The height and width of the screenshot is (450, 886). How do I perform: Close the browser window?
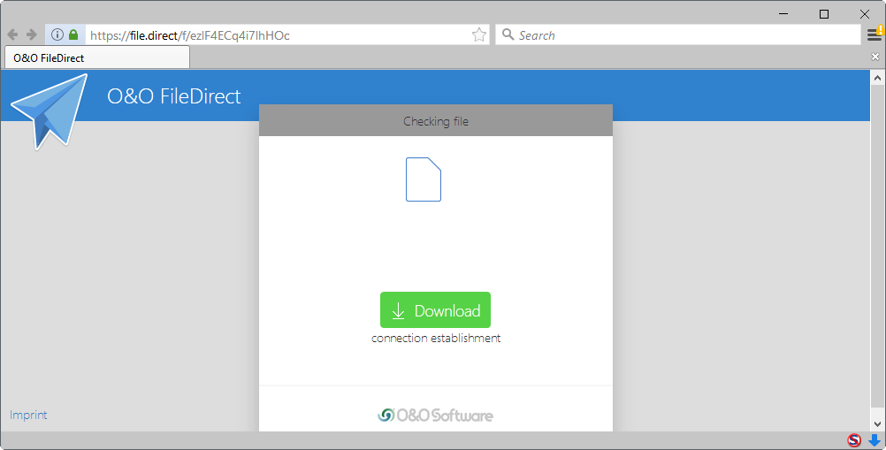(x=865, y=14)
